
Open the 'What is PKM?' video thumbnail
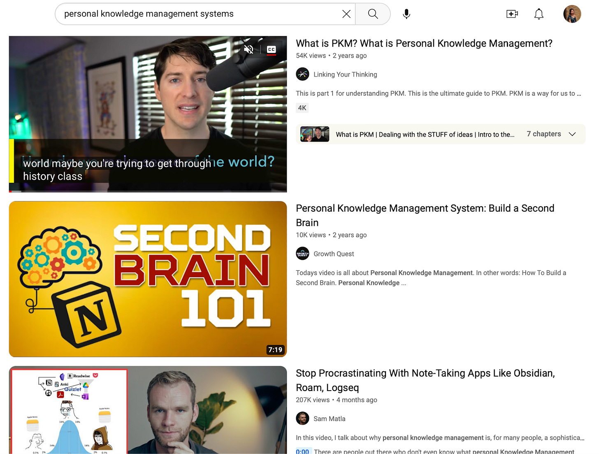148,114
